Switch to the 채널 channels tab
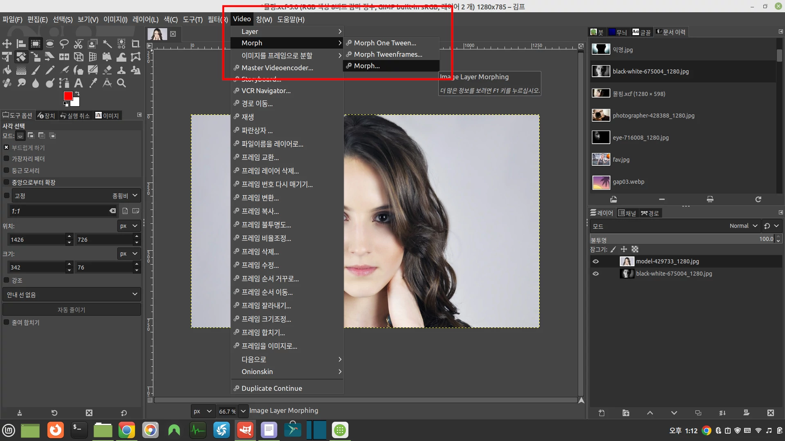The image size is (785, 441). (x=627, y=213)
